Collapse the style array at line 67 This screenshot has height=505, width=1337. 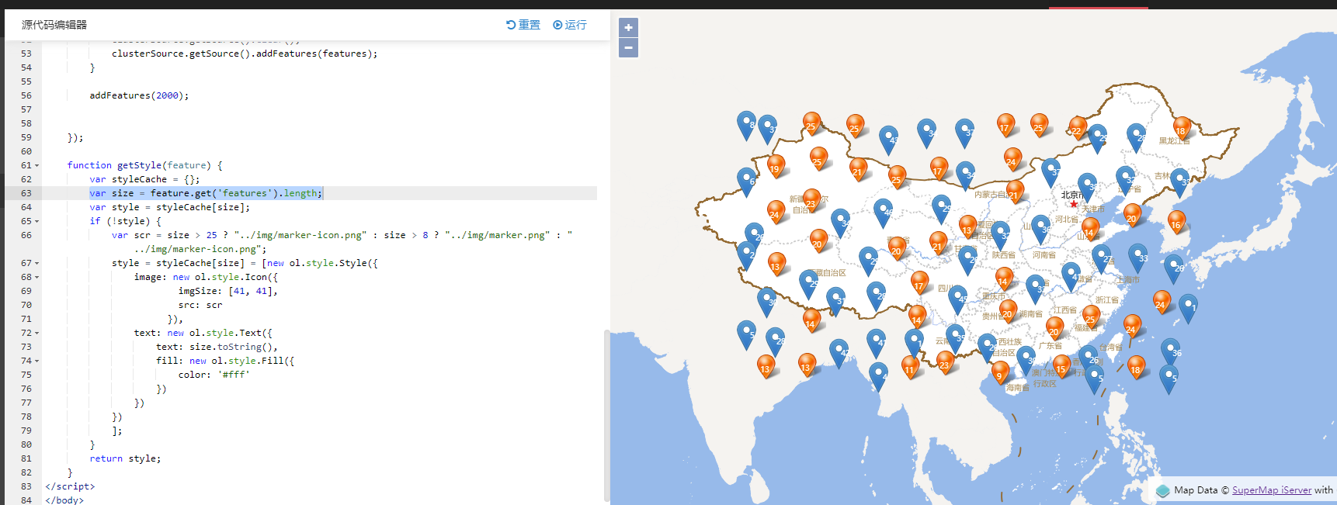[36, 263]
